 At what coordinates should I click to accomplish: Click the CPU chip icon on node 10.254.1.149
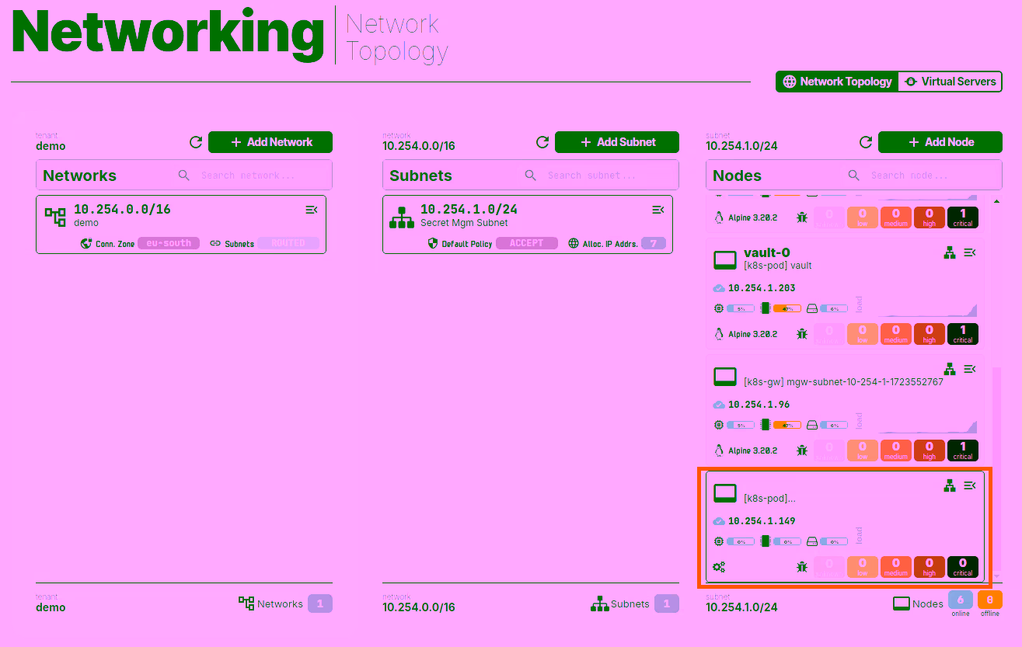pyautogui.click(x=766, y=541)
